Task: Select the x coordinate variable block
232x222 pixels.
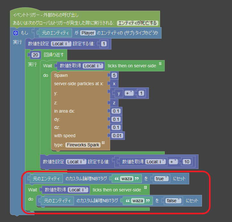Action: click(x=114, y=83)
